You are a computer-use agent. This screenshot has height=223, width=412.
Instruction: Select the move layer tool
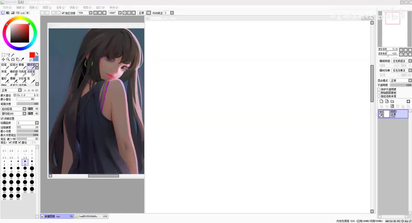(3, 60)
